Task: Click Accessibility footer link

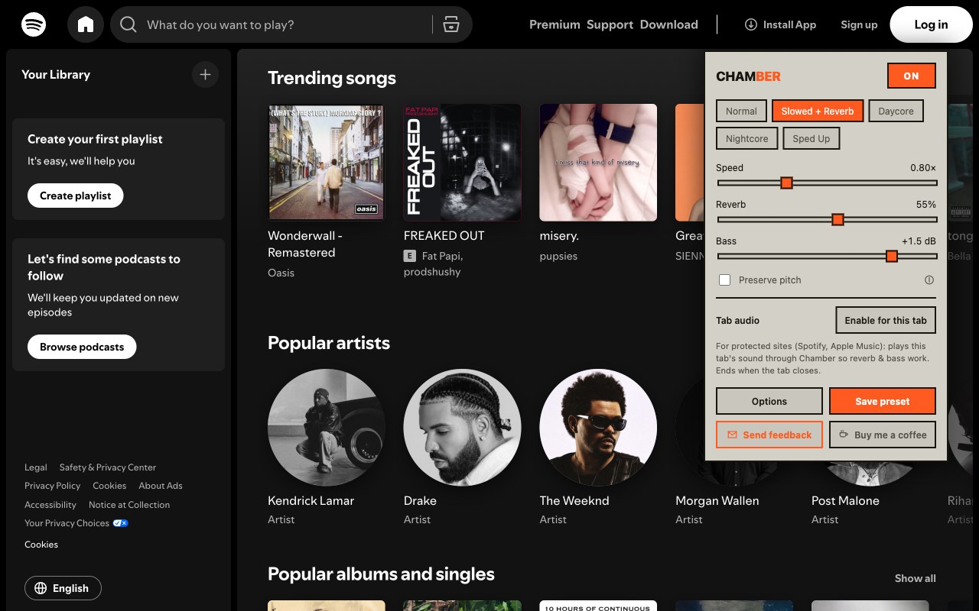Action: 50,505
